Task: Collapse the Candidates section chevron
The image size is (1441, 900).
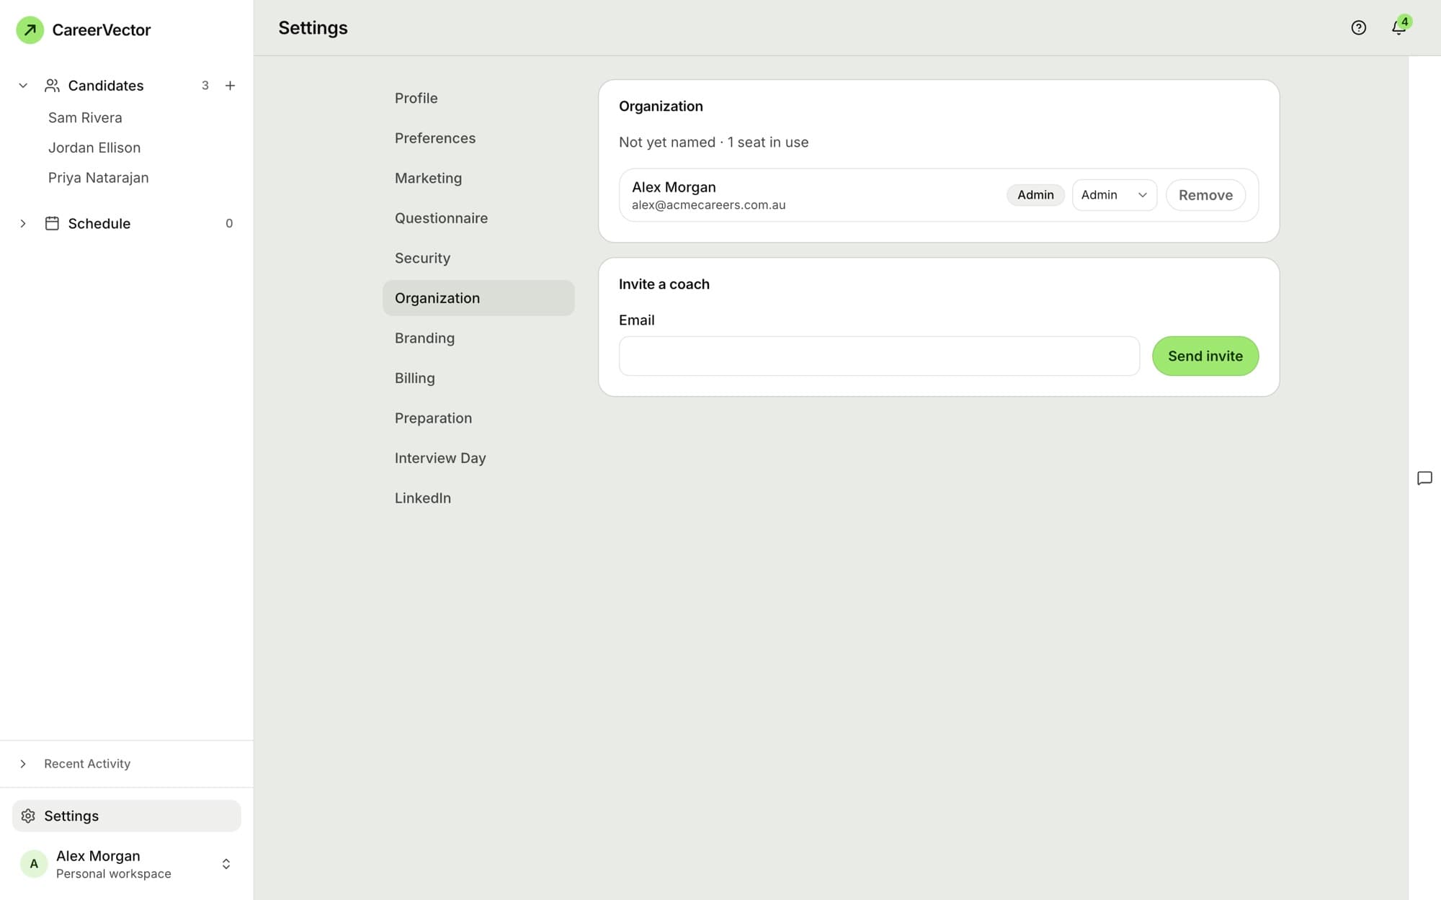Action: pyautogui.click(x=23, y=86)
